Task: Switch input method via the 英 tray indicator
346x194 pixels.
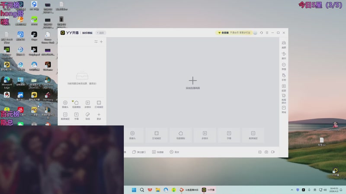Action: pos(315,190)
